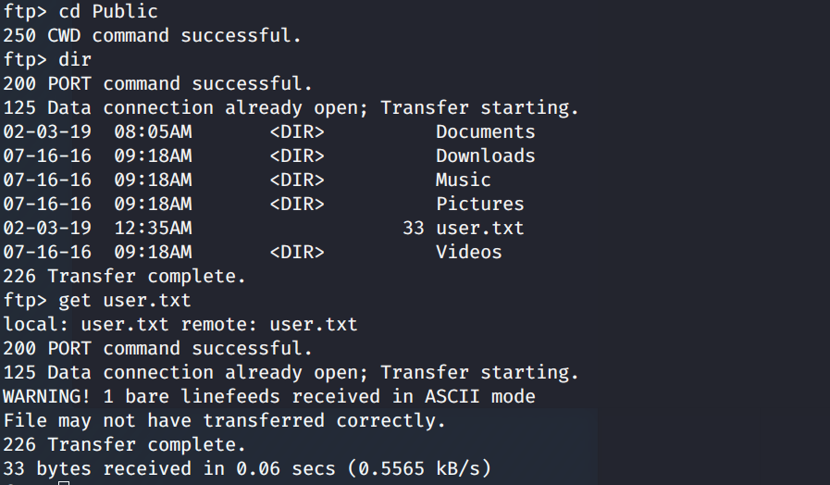Click the <DIR> marker on the Documents row

pyautogui.click(x=296, y=132)
